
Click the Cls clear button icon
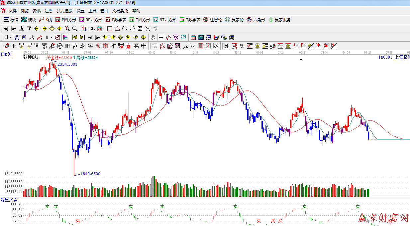(x=92, y=29)
